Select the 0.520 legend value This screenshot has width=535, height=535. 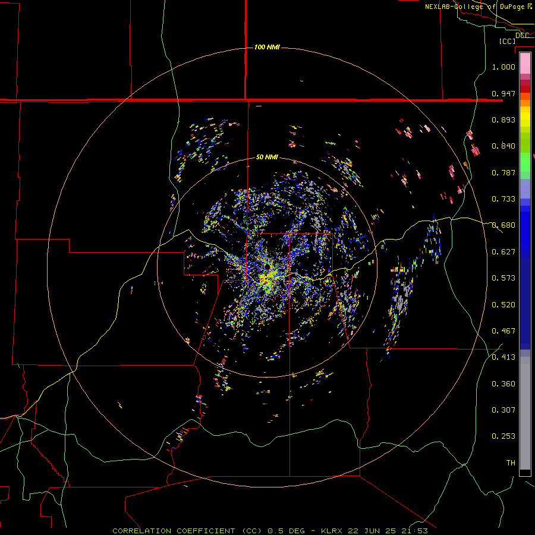(503, 305)
